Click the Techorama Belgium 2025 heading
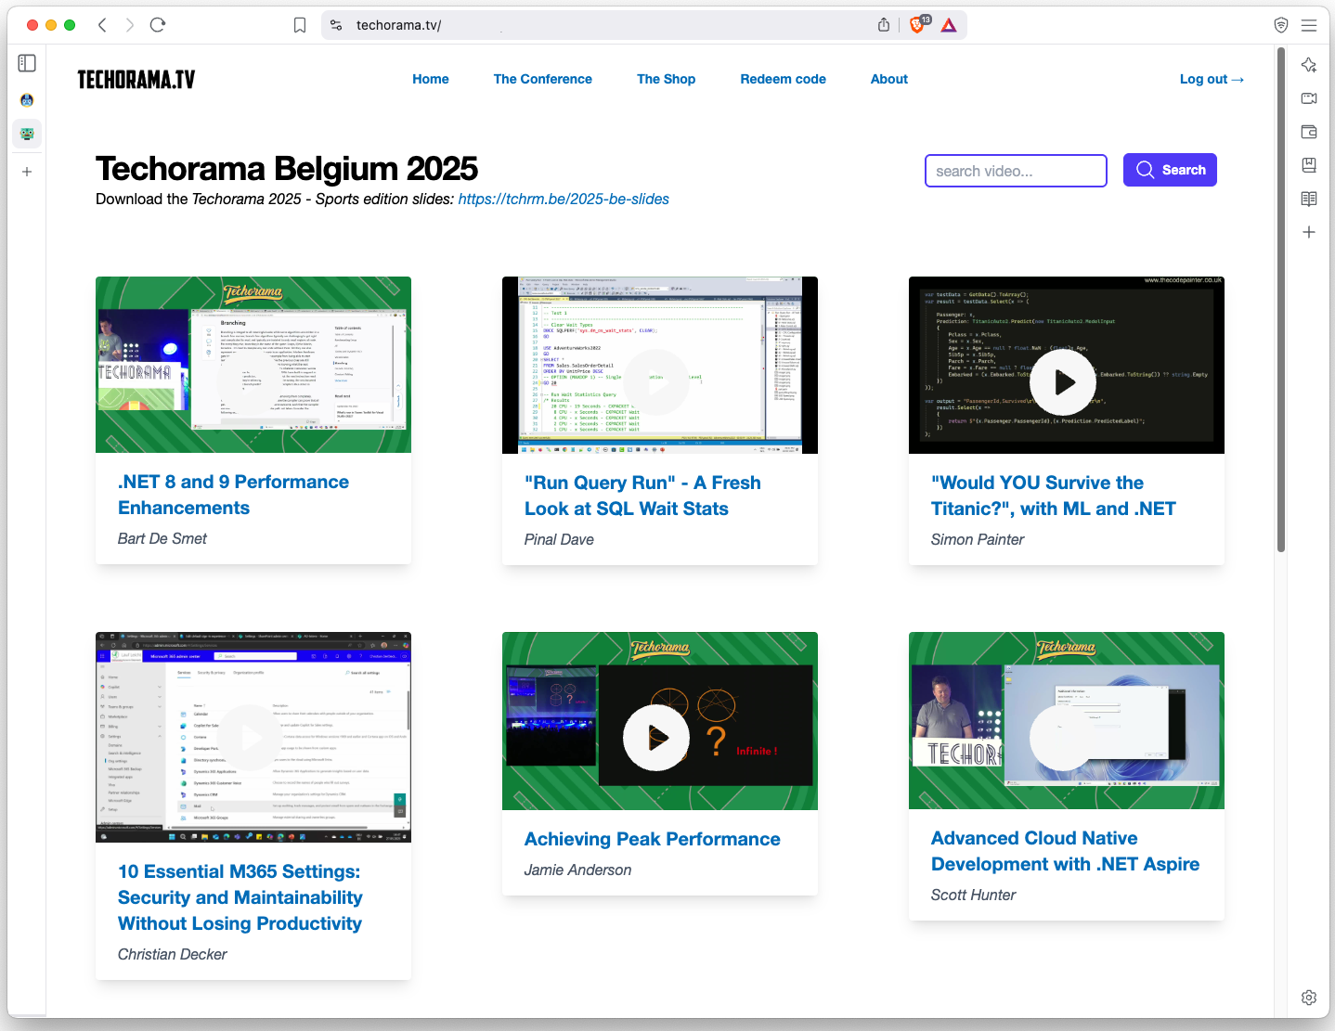This screenshot has width=1335, height=1031. (287, 169)
